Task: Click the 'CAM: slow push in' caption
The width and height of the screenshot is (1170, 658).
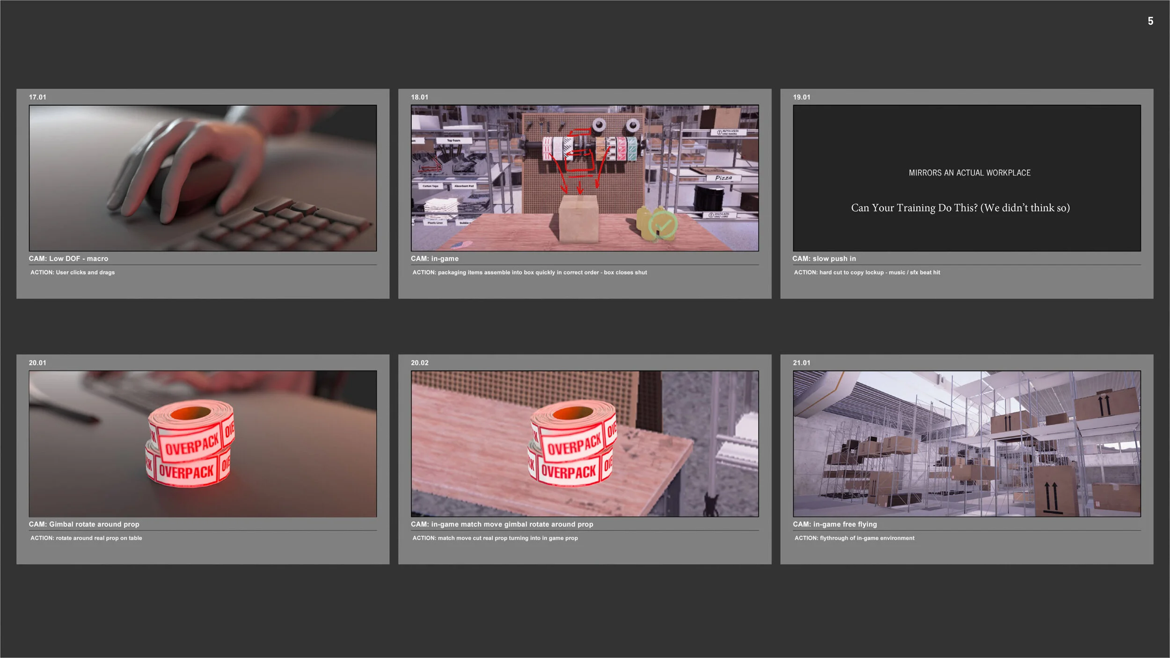Action: pos(824,258)
